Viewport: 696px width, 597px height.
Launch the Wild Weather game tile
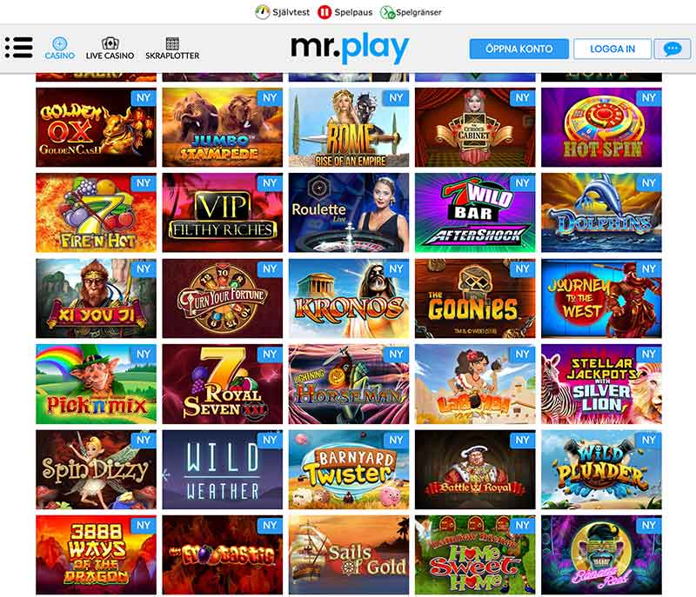coord(223,469)
